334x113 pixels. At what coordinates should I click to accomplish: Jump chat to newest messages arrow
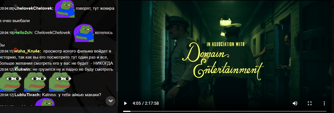(111, 101)
